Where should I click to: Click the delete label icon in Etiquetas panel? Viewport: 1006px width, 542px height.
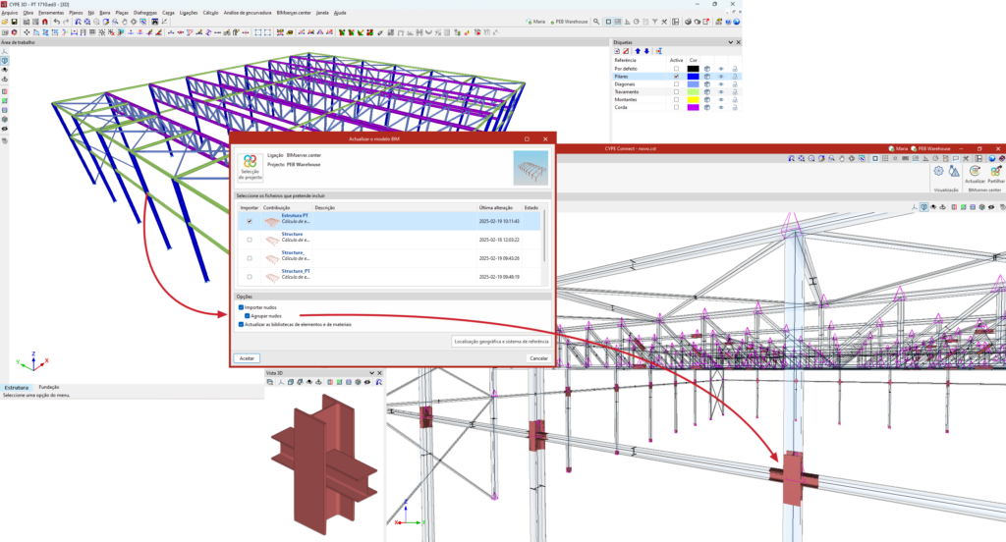point(626,51)
